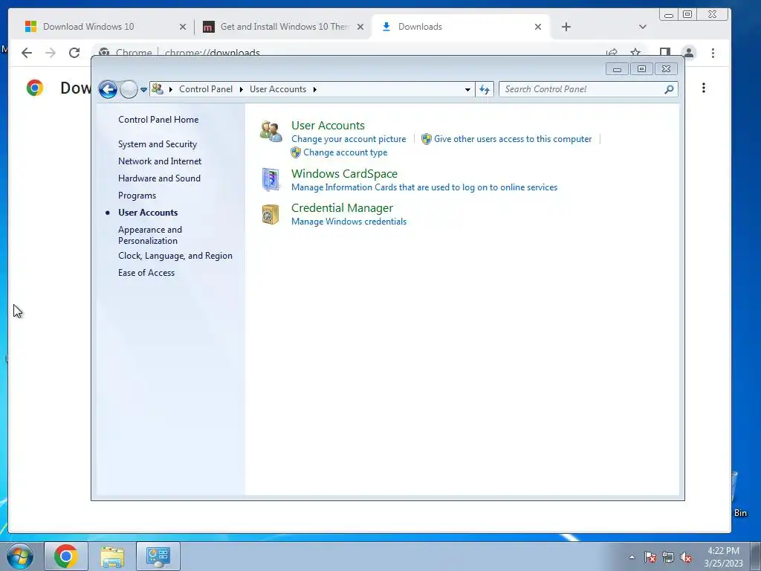The height and width of the screenshot is (571, 761).
Task: Minimize the Control Panel window
Action: click(x=618, y=69)
